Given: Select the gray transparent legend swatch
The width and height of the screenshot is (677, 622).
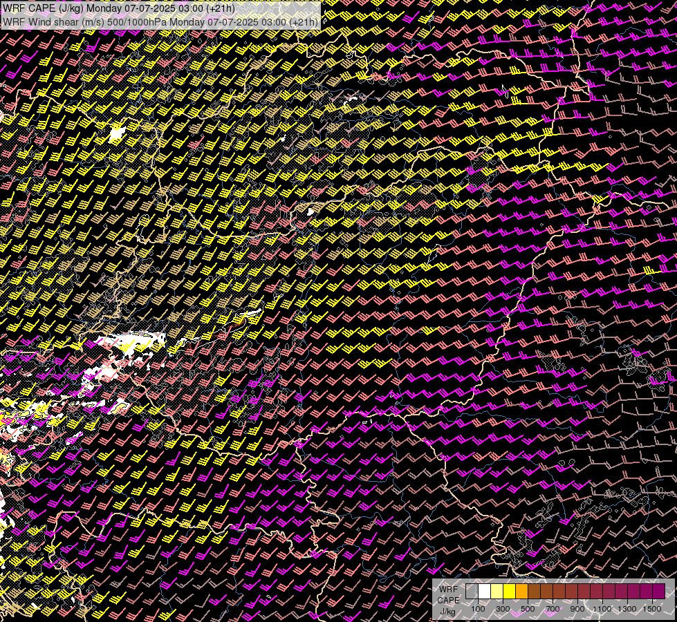Looking at the screenshot, I should (472, 592).
